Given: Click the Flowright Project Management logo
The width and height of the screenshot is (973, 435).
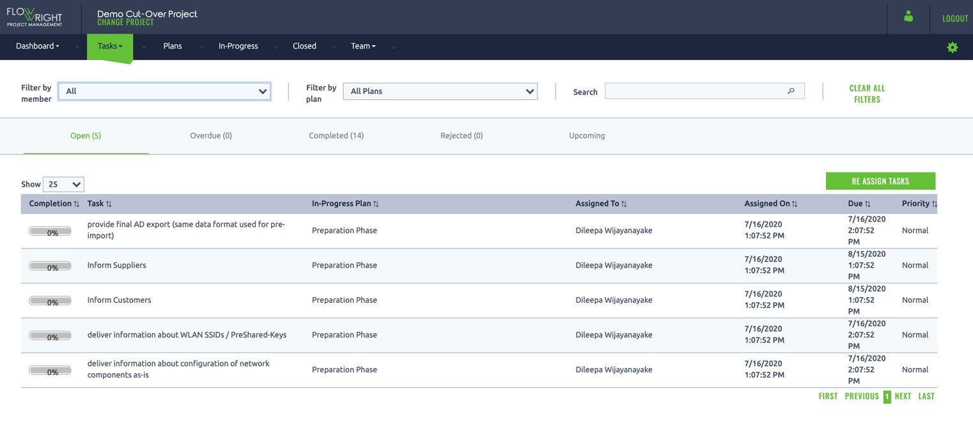Looking at the screenshot, I should point(35,17).
